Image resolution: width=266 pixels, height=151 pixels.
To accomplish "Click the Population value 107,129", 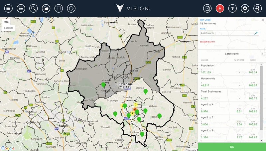I will [x=206, y=72].
